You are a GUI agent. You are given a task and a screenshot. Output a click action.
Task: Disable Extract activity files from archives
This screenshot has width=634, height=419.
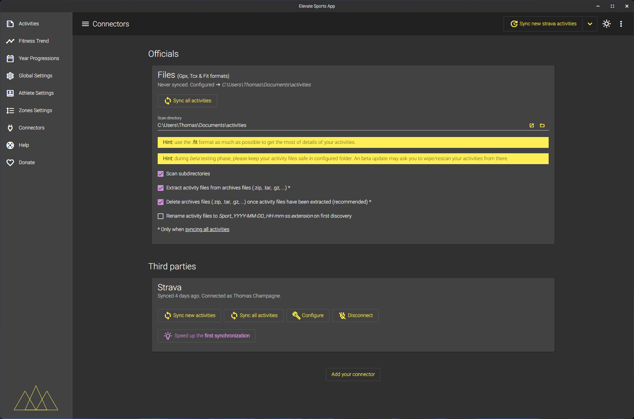click(x=161, y=188)
